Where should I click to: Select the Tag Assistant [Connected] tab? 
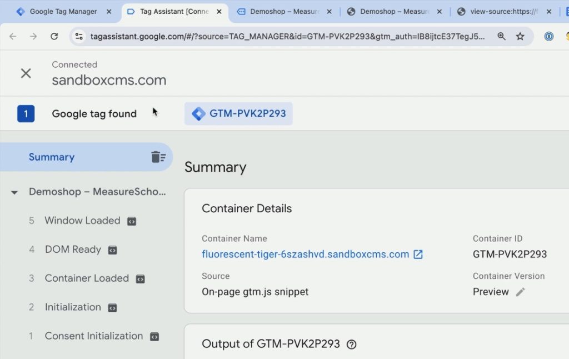174,12
